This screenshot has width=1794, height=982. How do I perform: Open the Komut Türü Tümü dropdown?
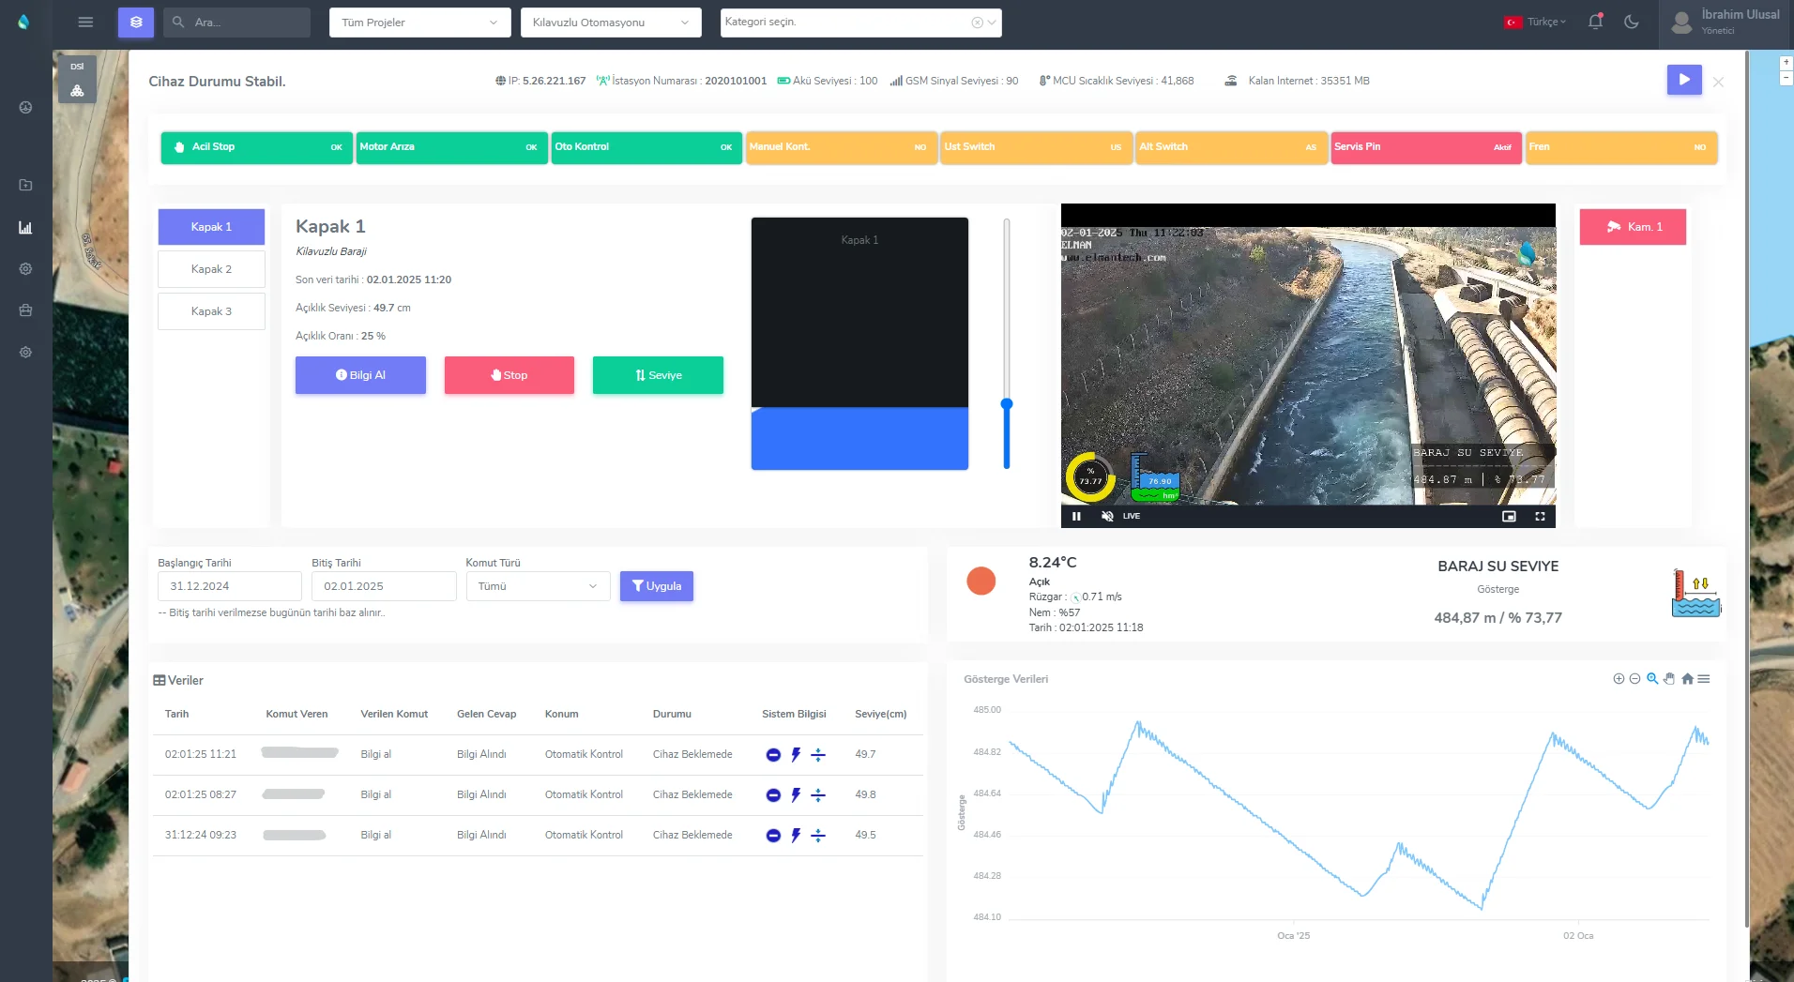(538, 586)
